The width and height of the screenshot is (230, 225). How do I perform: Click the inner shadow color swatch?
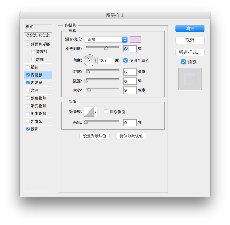coord(135,39)
